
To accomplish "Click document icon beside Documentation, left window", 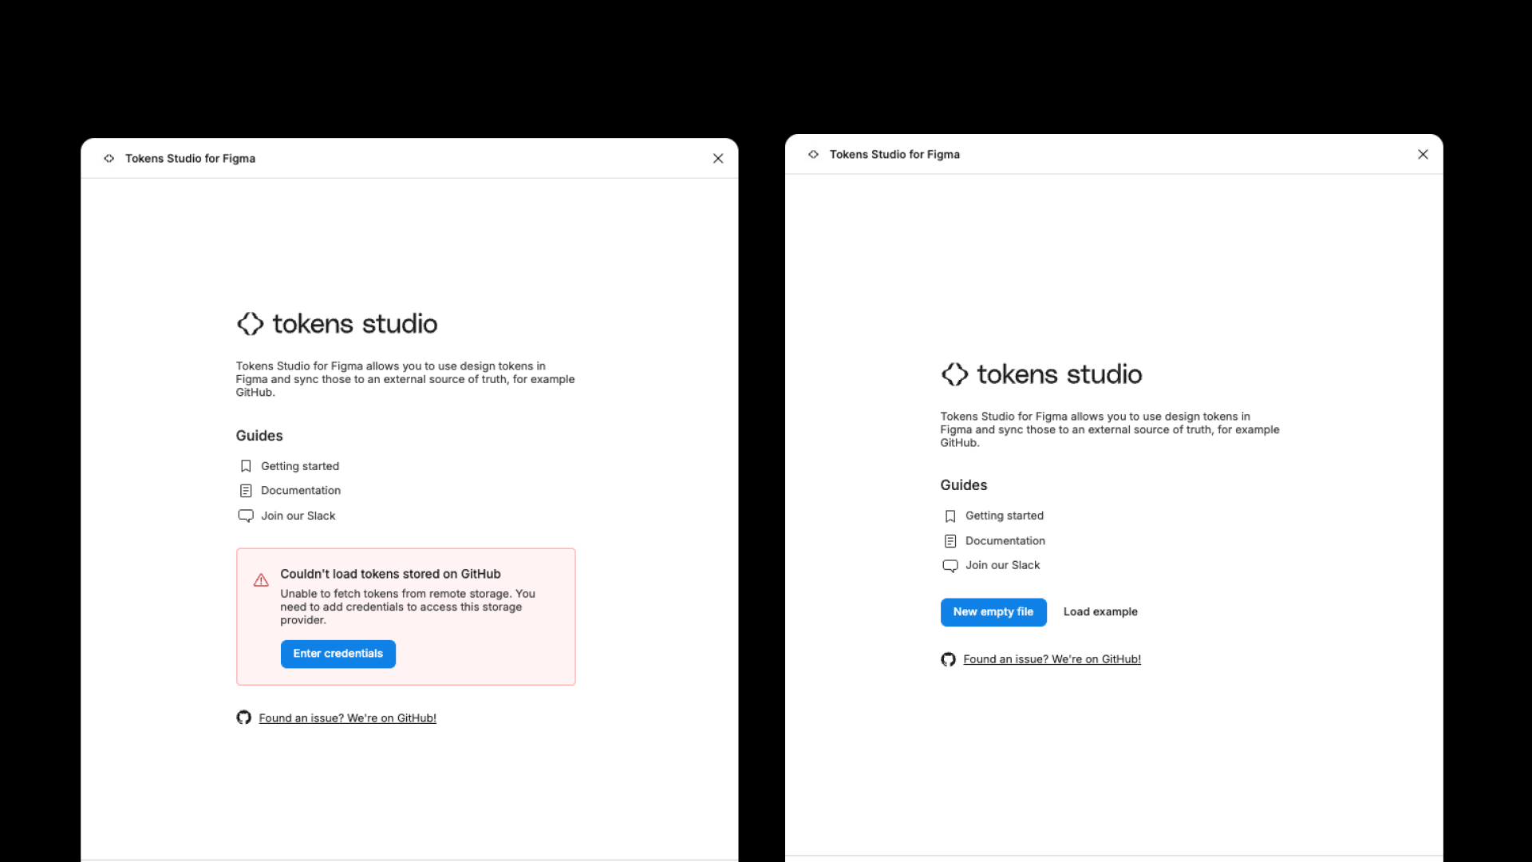I will pos(246,491).
